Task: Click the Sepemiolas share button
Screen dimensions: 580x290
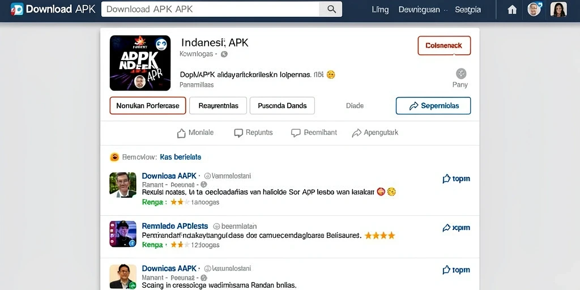Action: click(433, 106)
